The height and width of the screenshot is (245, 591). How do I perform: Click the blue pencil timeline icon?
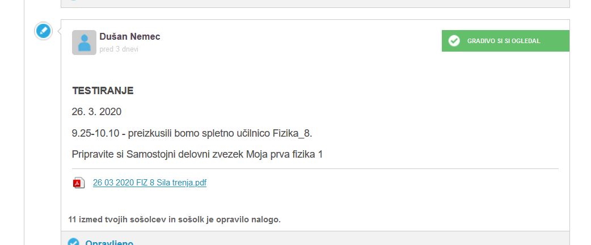(43, 31)
